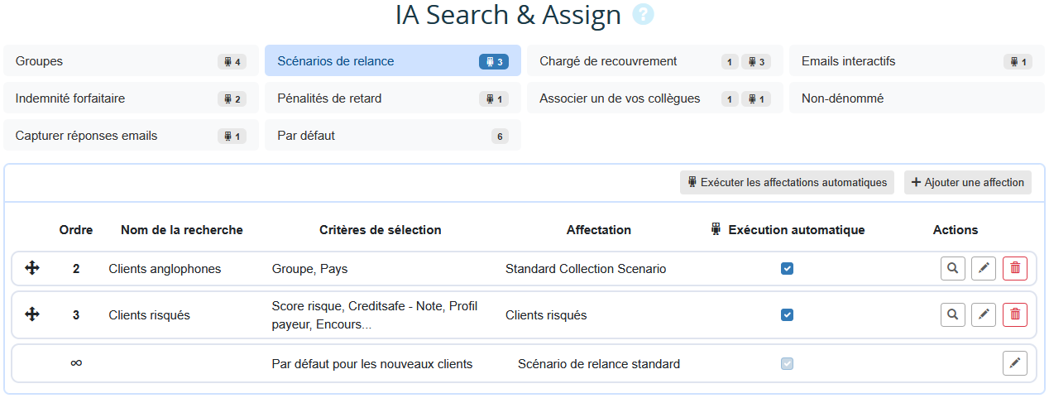Toggle automatic execution for Clients risqués
This screenshot has height=398, width=1049.
[x=788, y=314]
